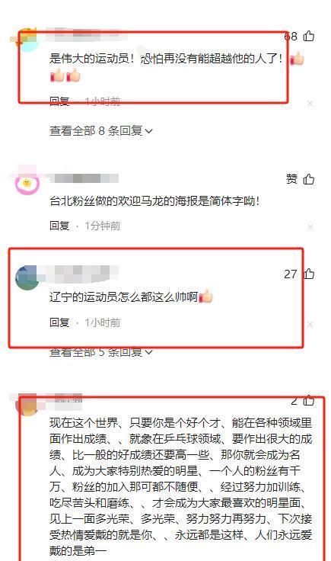Like the Liaoning athletes comment

308,274
